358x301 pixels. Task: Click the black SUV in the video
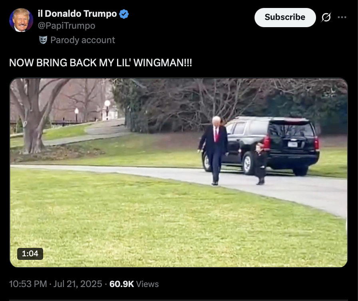[265, 146]
